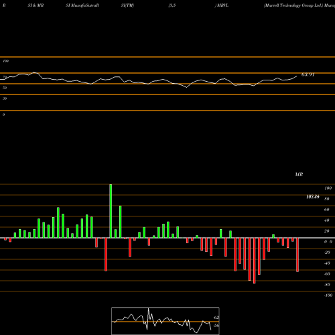Click the end of the white RSI line
335x335 pixels.
(x=297, y=76)
